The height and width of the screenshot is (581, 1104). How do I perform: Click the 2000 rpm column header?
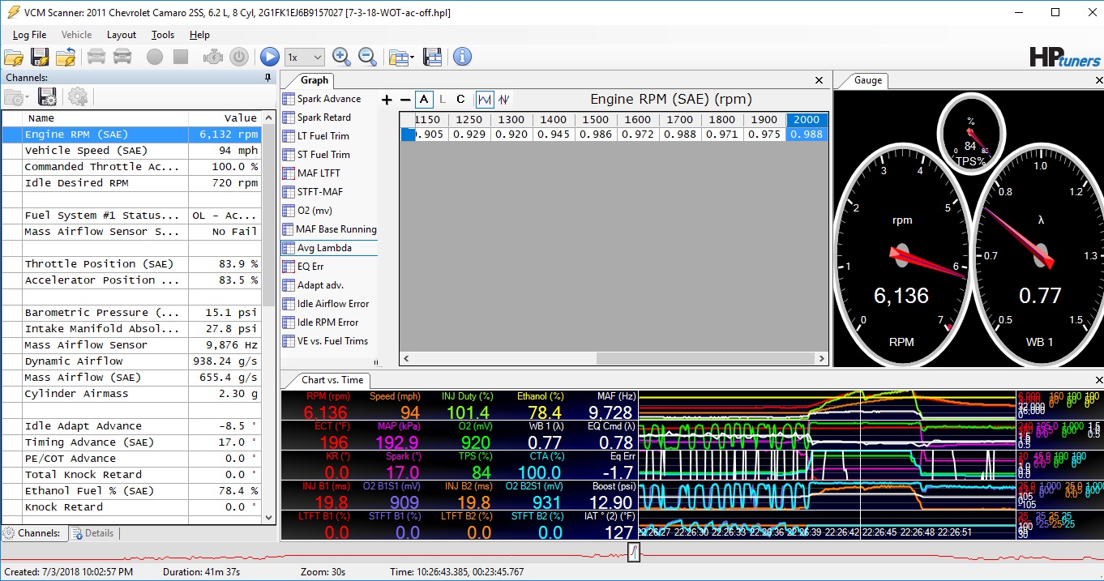[x=807, y=119]
